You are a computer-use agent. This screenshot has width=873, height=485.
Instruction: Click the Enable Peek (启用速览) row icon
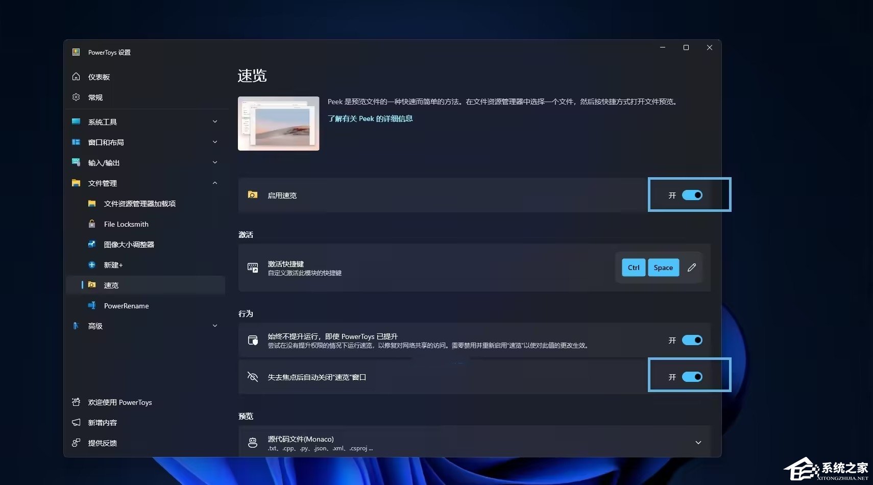[253, 195]
